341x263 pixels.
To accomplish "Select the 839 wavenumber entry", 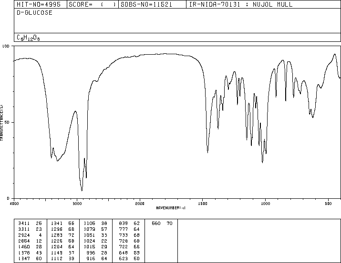I will [x=124, y=224].
